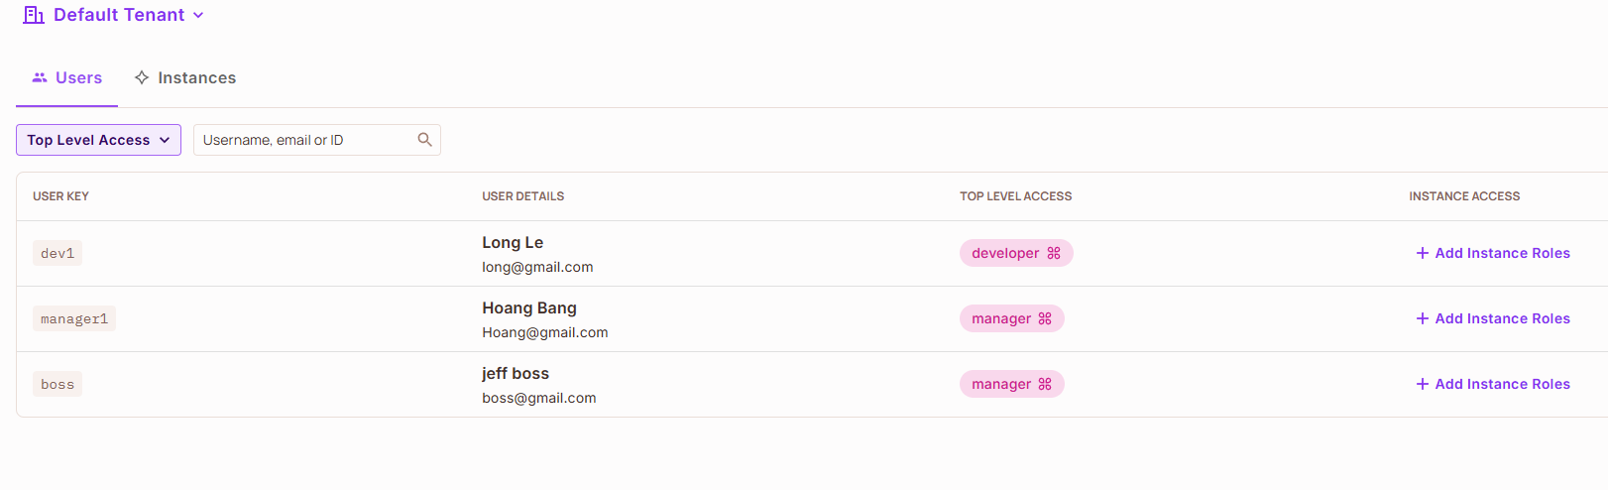Click the plus icon in jeff boss's row

[x=1423, y=384]
